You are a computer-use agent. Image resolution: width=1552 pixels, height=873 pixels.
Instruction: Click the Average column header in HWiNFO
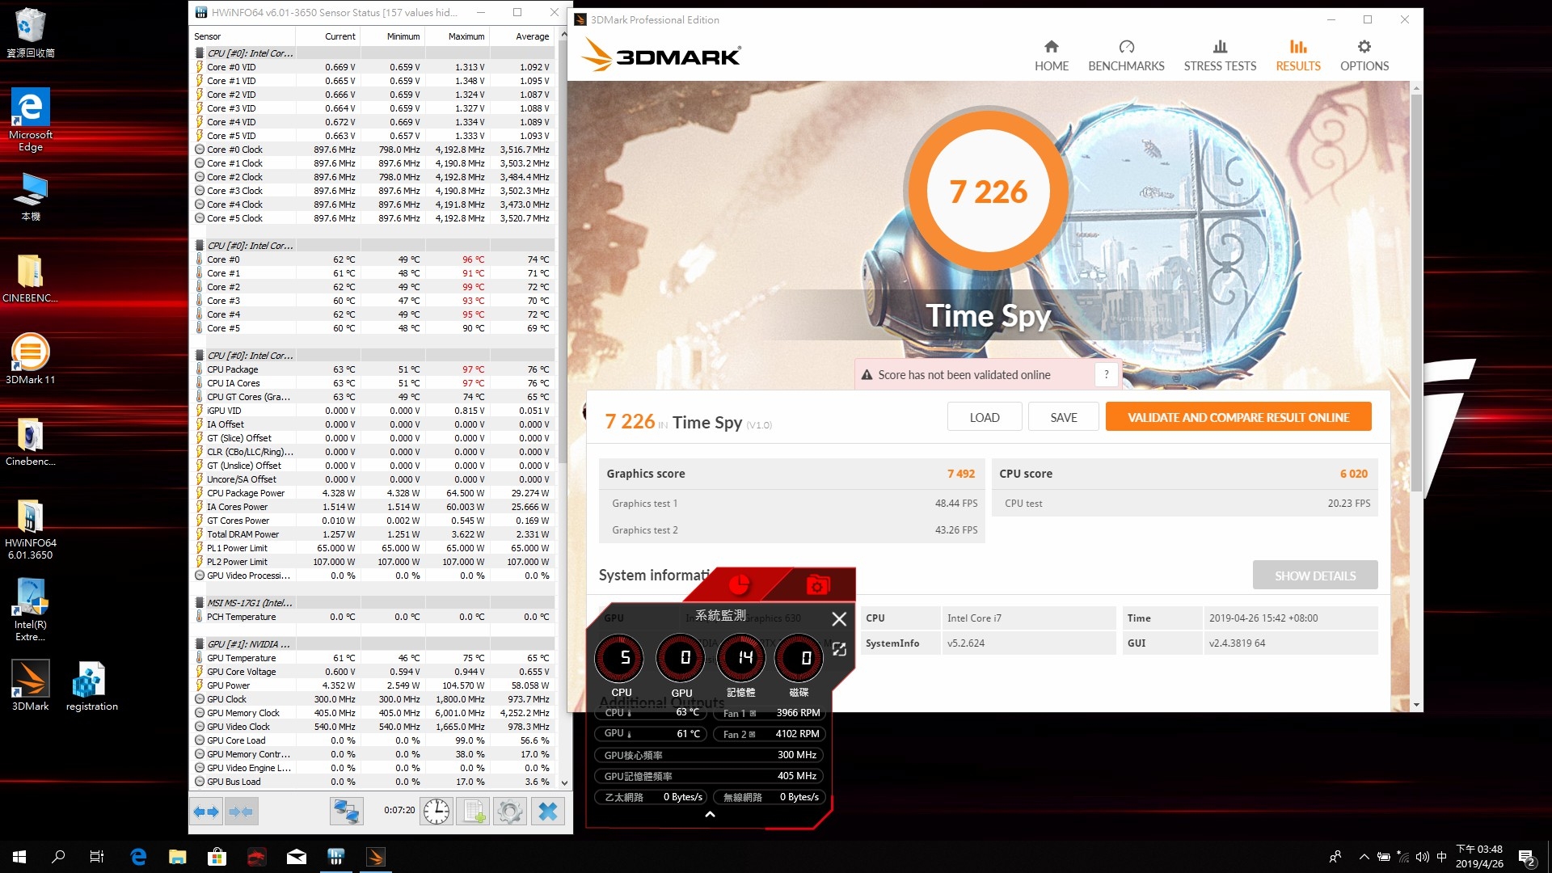tap(521, 36)
